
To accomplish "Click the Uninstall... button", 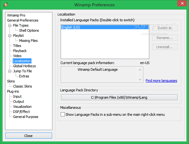I will click(165, 47).
